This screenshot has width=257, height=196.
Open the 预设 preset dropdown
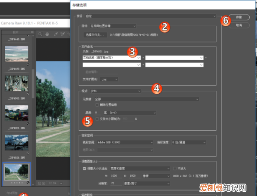[146, 16]
